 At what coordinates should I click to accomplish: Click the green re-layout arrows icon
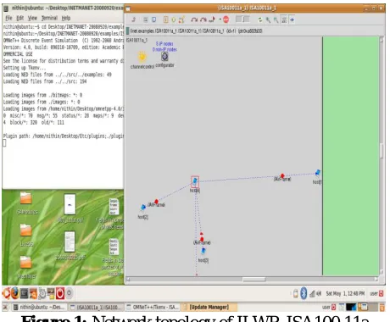tap(260, 19)
